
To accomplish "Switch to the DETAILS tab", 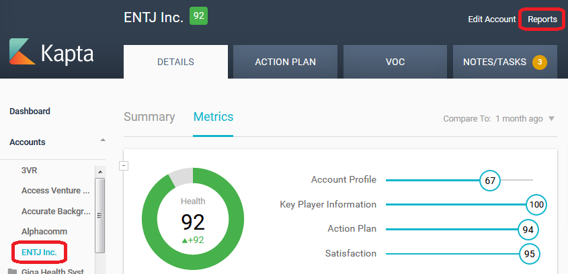I will pos(175,62).
